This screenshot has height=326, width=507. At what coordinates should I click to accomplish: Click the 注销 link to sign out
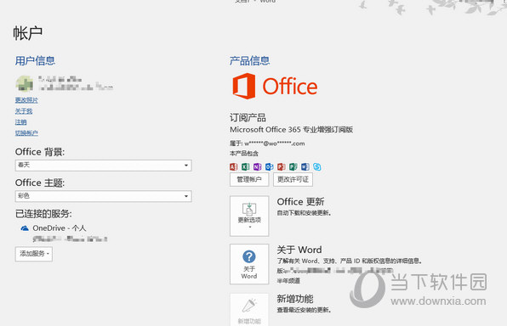[20, 122]
